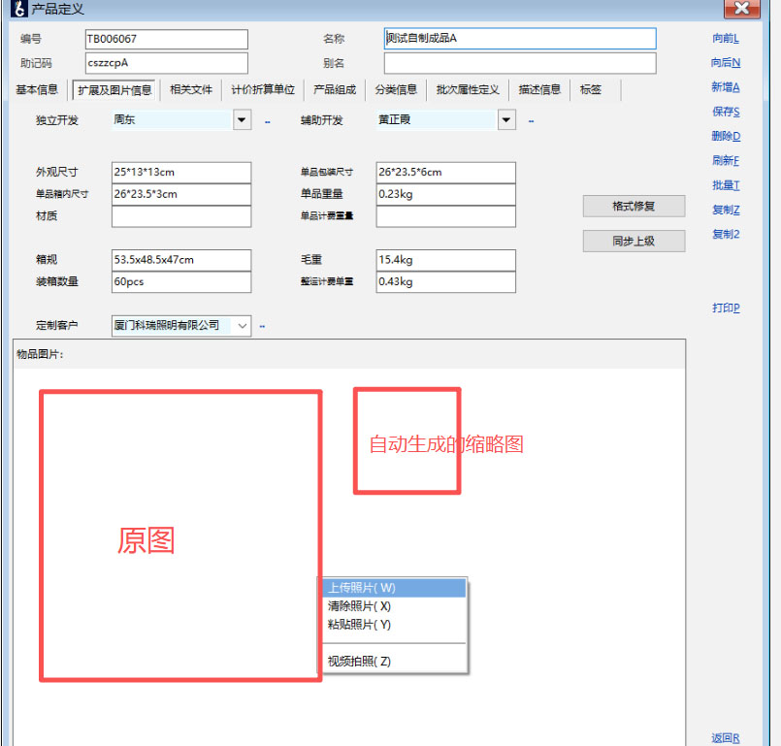Focus the 外观尺寸 text field

coord(181,173)
